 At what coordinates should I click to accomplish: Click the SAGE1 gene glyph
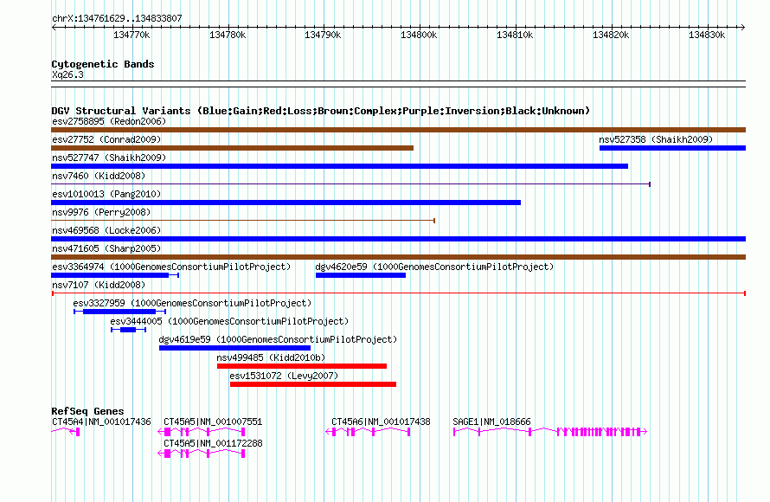click(550, 432)
